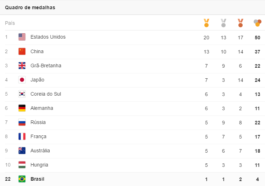Click the Russia flag icon
The height and width of the screenshot is (186, 265).
[22, 122]
